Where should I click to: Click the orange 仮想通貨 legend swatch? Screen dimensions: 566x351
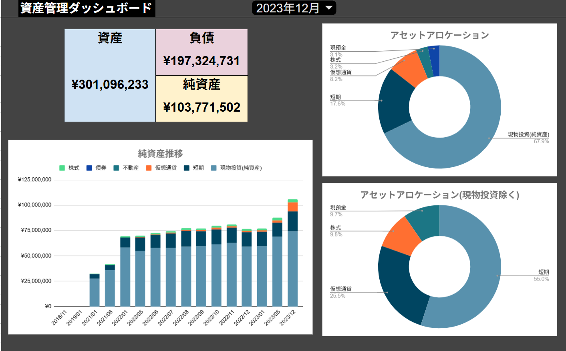point(149,168)
